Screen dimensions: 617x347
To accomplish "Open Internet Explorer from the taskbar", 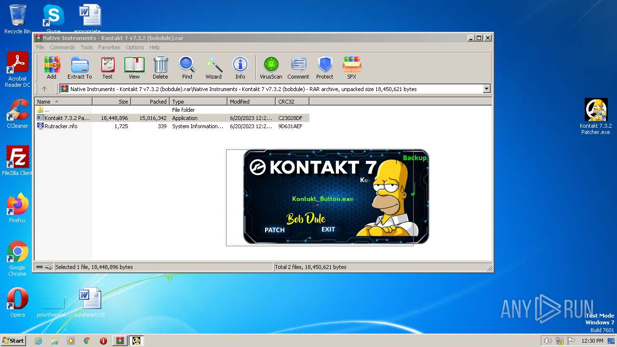I will click(x=38, y=341).
